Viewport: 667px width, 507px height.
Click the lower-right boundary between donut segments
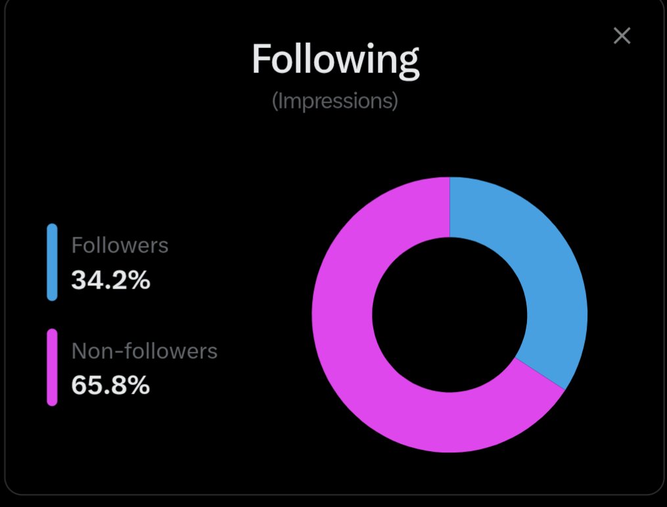[540, 374]
